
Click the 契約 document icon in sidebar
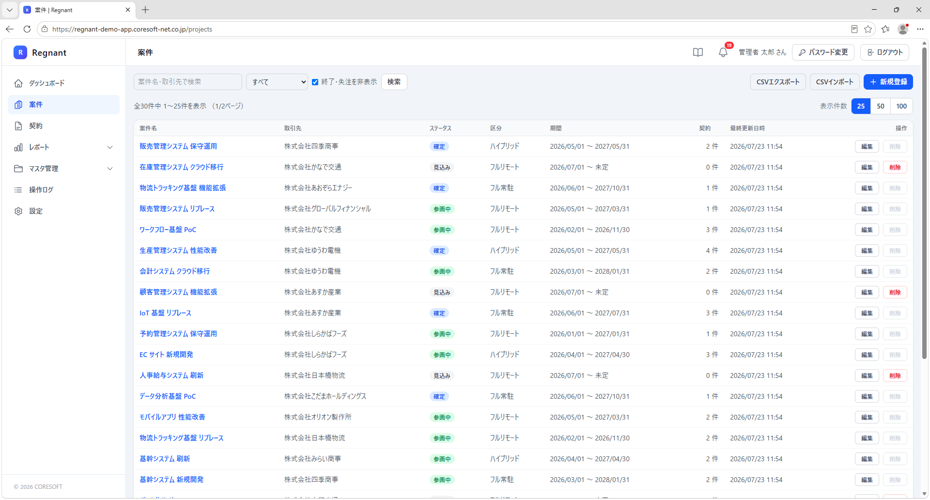coord(18,126)
